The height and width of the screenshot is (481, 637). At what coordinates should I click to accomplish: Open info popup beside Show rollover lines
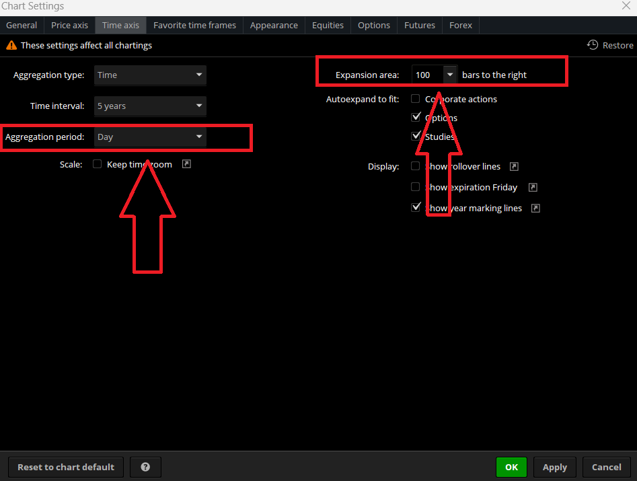(513, 166)
